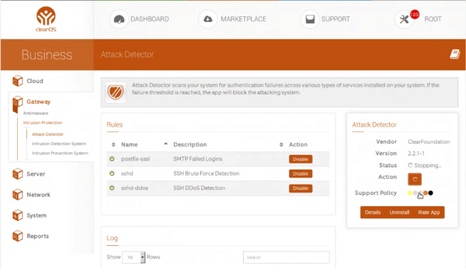Click the orange support policy dot
Image resolution: width=466 pixels, height=275 pixels.
pyautogui.click(x=425, y=193)
